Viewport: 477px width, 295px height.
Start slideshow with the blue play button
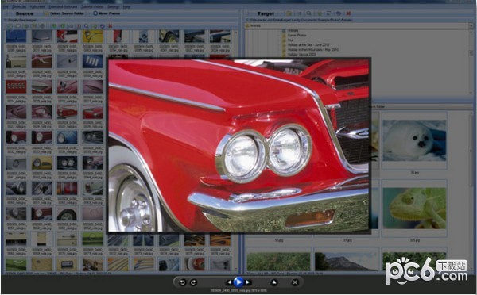coord(238,282)
